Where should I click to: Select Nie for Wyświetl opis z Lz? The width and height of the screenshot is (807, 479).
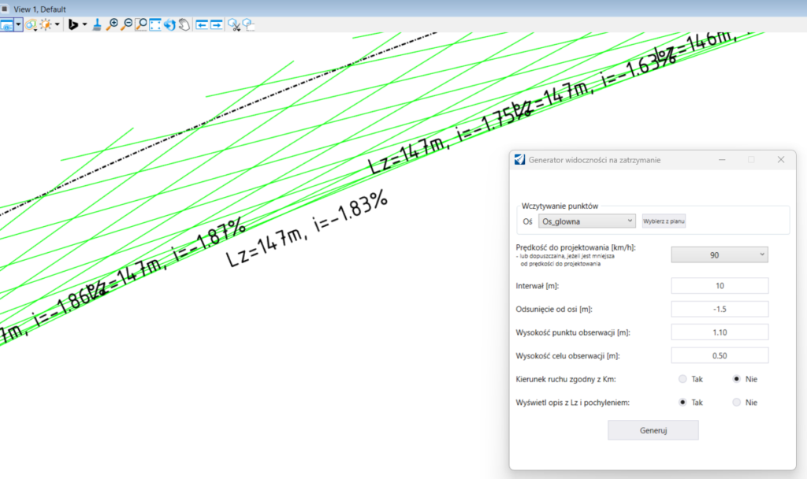point(737,402)
